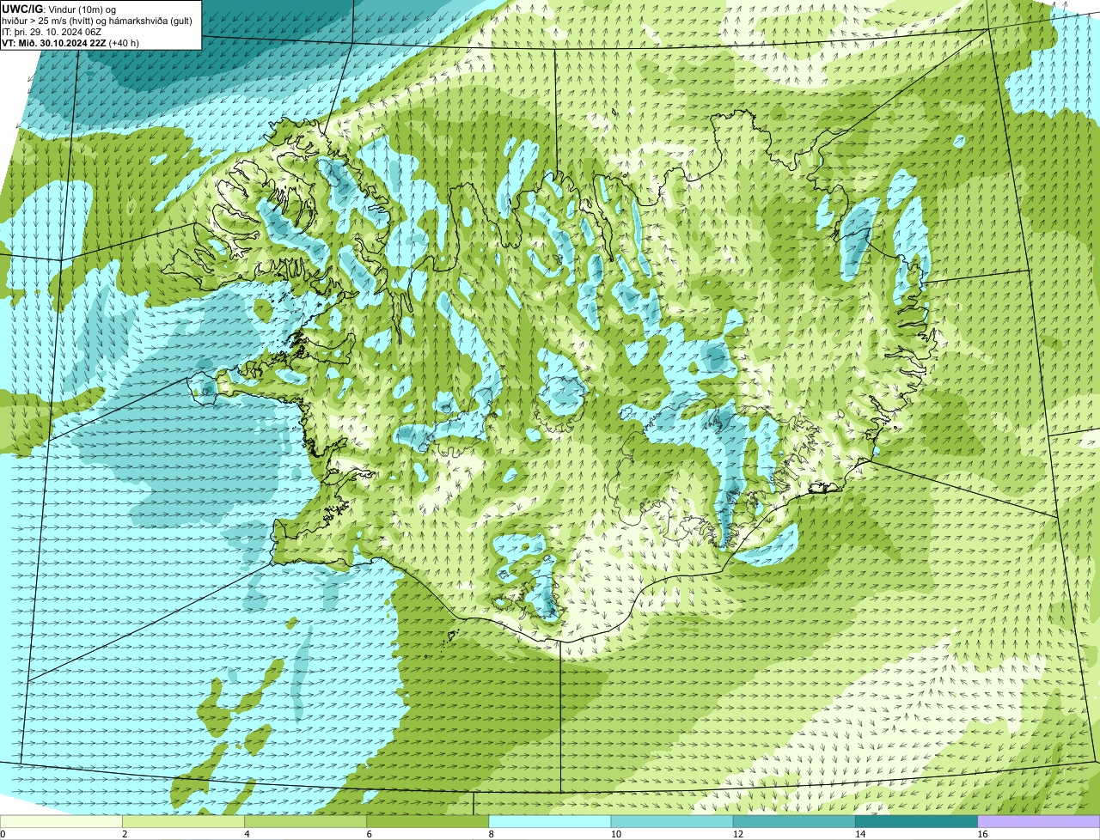Click the 14–16 m/s dark teal legend swatch
Image resolution: width=1100 pixels, height=840 pixels.
click(916, 822)
